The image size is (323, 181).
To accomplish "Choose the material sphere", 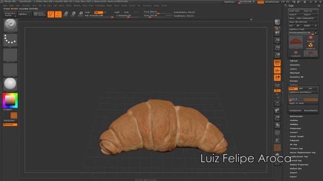I will tap(10, 84).
